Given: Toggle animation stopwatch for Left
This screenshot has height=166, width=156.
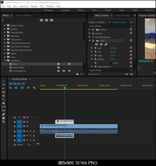Looking at the screenshot, I should 95,48.
